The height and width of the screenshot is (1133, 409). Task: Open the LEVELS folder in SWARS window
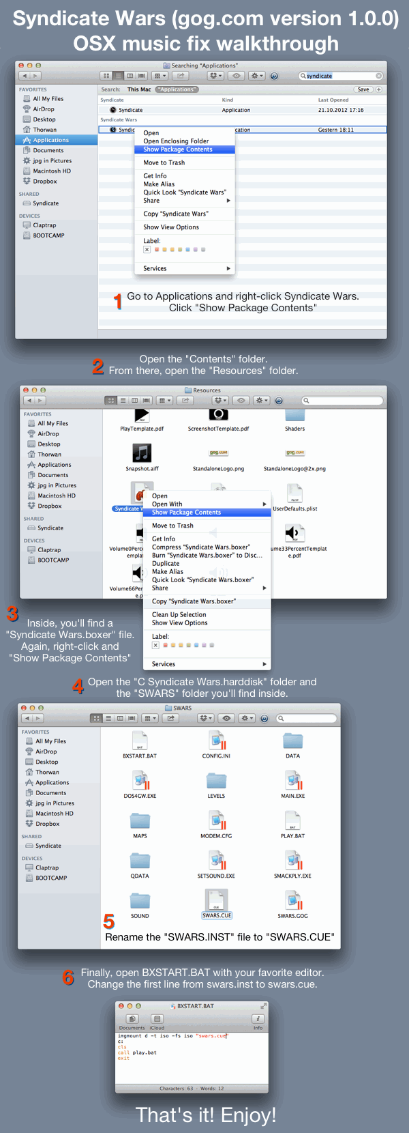pyautogui.click(x=217, y=780)
